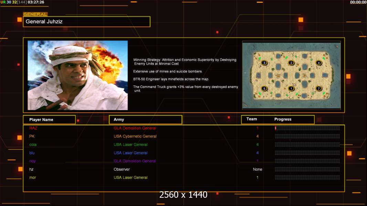Click the Team column label

click(252, 119)
